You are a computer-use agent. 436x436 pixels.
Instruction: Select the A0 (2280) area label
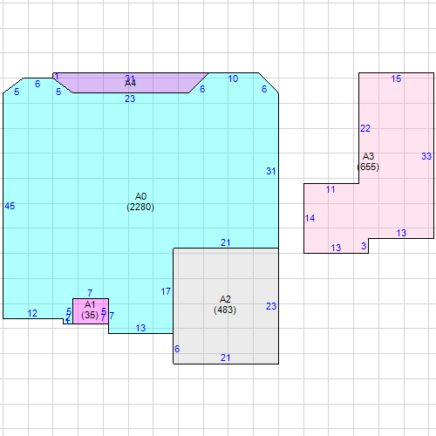pyautogui.click(x=140, y=201)
